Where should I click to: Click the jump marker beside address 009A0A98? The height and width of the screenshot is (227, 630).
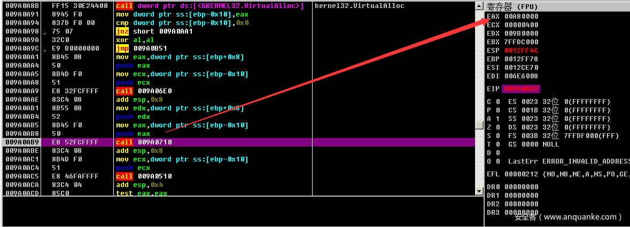[44, 32]
